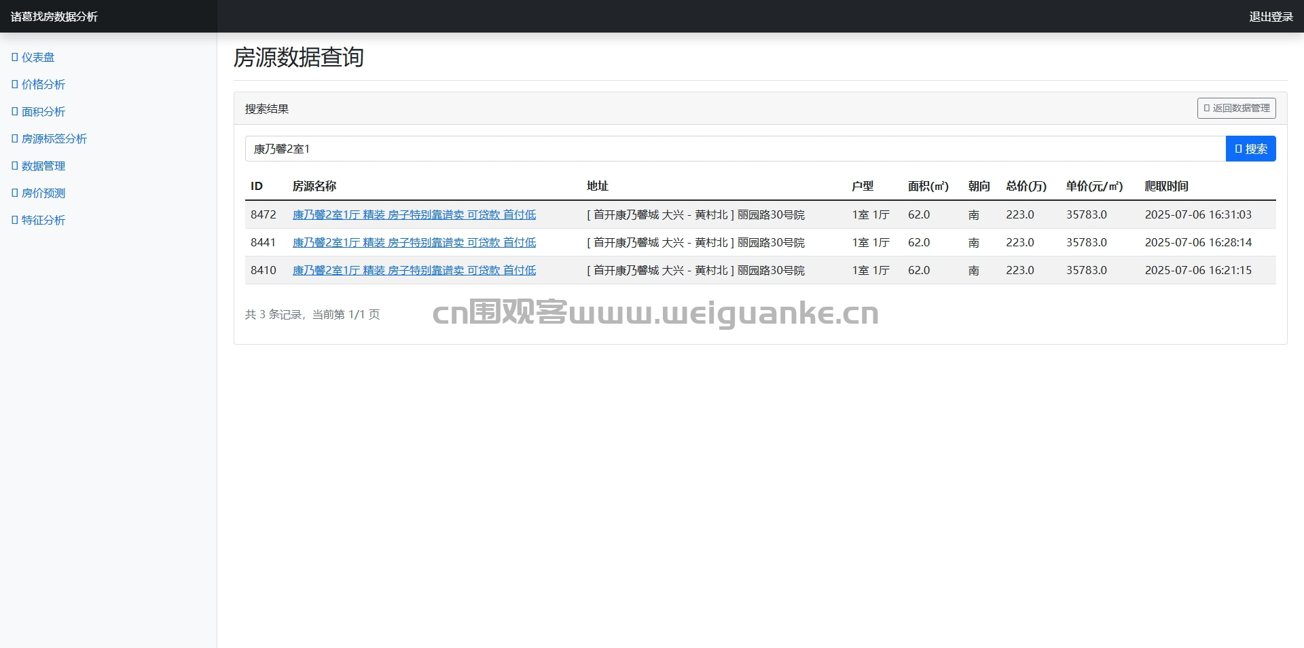Go to 面积分析 page
Image resolution: width=1304 pixels, height=648 pixels.
39,112
